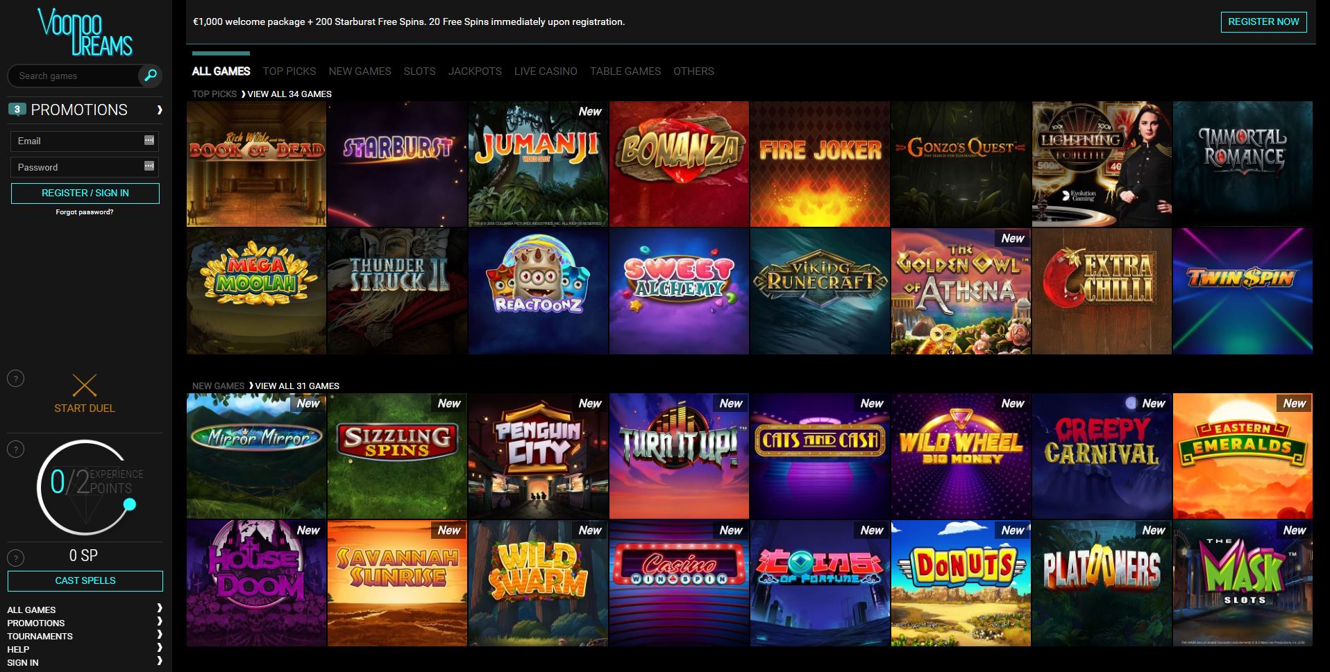Open the Immortal Romance tile
1330x672 pixels.
click(x=1243, y=164)
